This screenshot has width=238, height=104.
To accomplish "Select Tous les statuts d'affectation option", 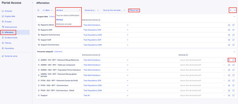I will (68, 15).
